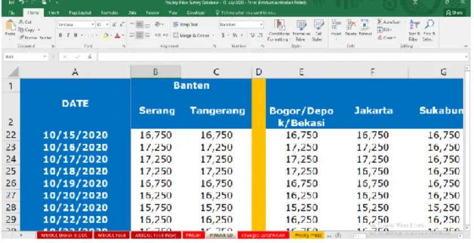Open the ARBOGE Feed sheet tab
Viewport: 474px width, 243px height.
click(x=112, y=235)
